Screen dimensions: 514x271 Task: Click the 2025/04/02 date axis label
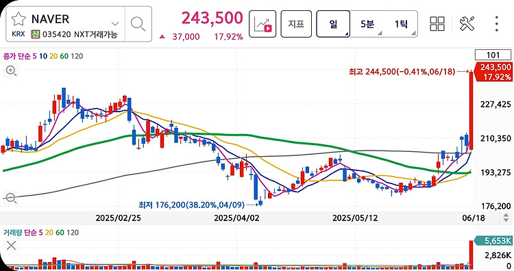pyautogui.click(x=236, y=218)
